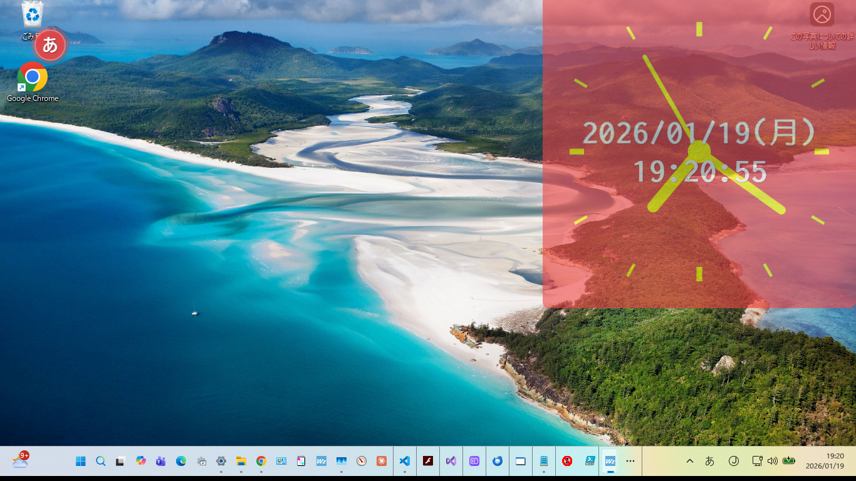Open PowerShell from the taskbar

coord(589,461)
